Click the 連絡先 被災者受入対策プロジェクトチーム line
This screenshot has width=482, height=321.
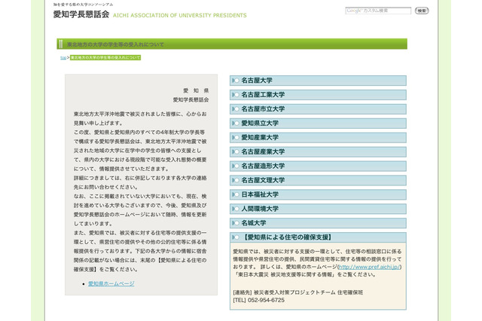[x=298, y=292]
